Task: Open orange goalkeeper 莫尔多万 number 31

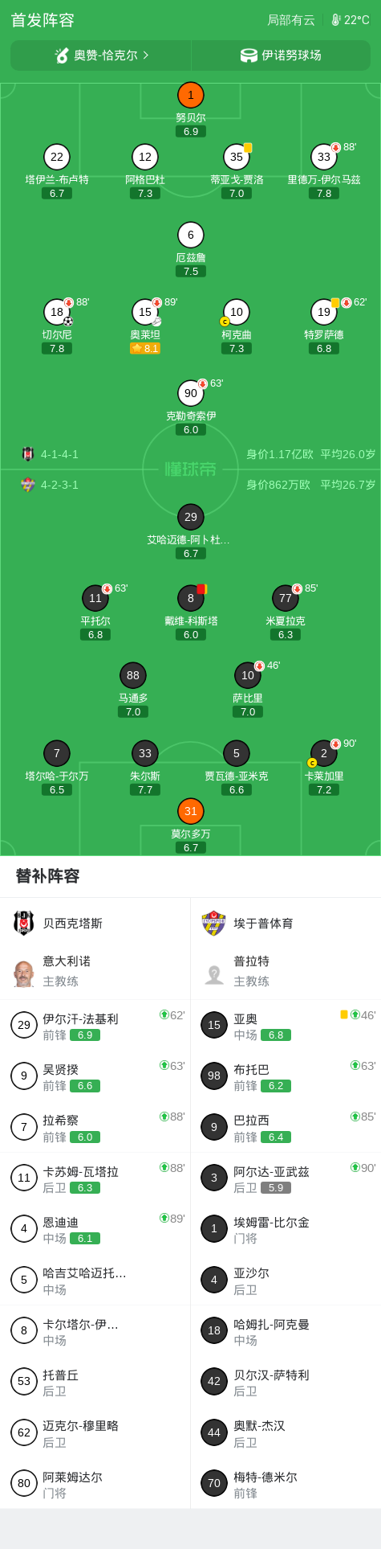Action: (191, 811)
